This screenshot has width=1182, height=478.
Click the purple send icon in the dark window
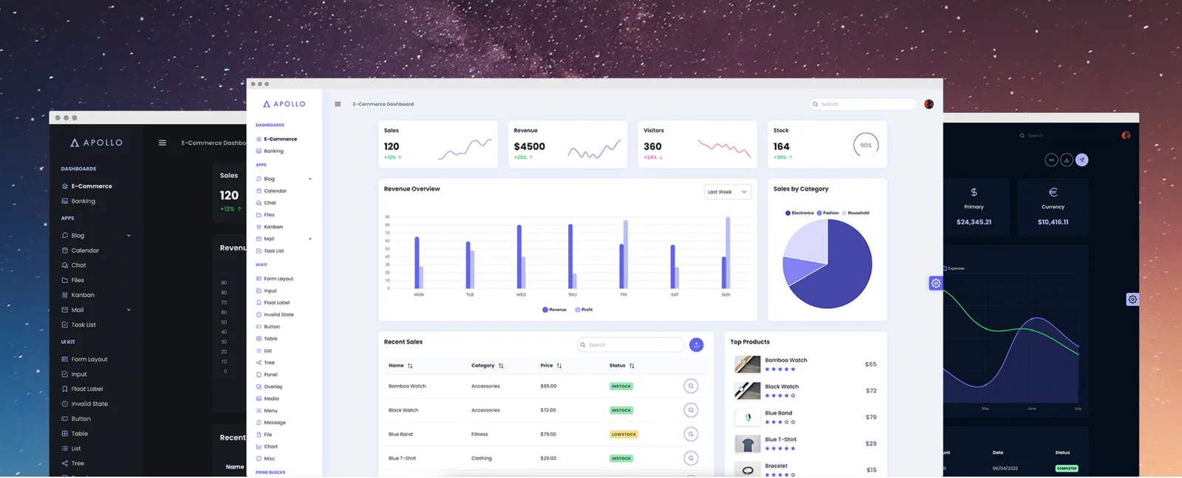pyautogui.click(x=1082, y=160)
